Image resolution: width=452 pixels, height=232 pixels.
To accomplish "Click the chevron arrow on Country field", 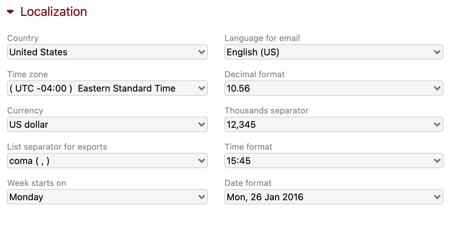I will (201, 52).
